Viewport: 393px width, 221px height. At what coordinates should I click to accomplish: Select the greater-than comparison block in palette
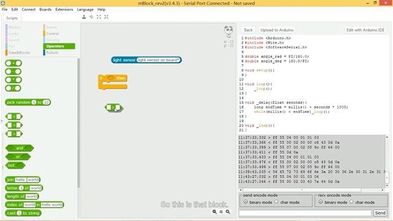14,134
